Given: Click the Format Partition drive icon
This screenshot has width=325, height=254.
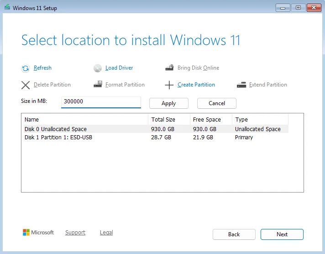Looking at the screenshot, I should coord(98,84).
